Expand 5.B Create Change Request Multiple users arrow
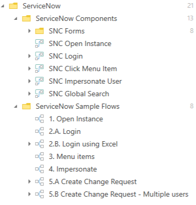Screen dimensions: 196x205 click(29, 194)
